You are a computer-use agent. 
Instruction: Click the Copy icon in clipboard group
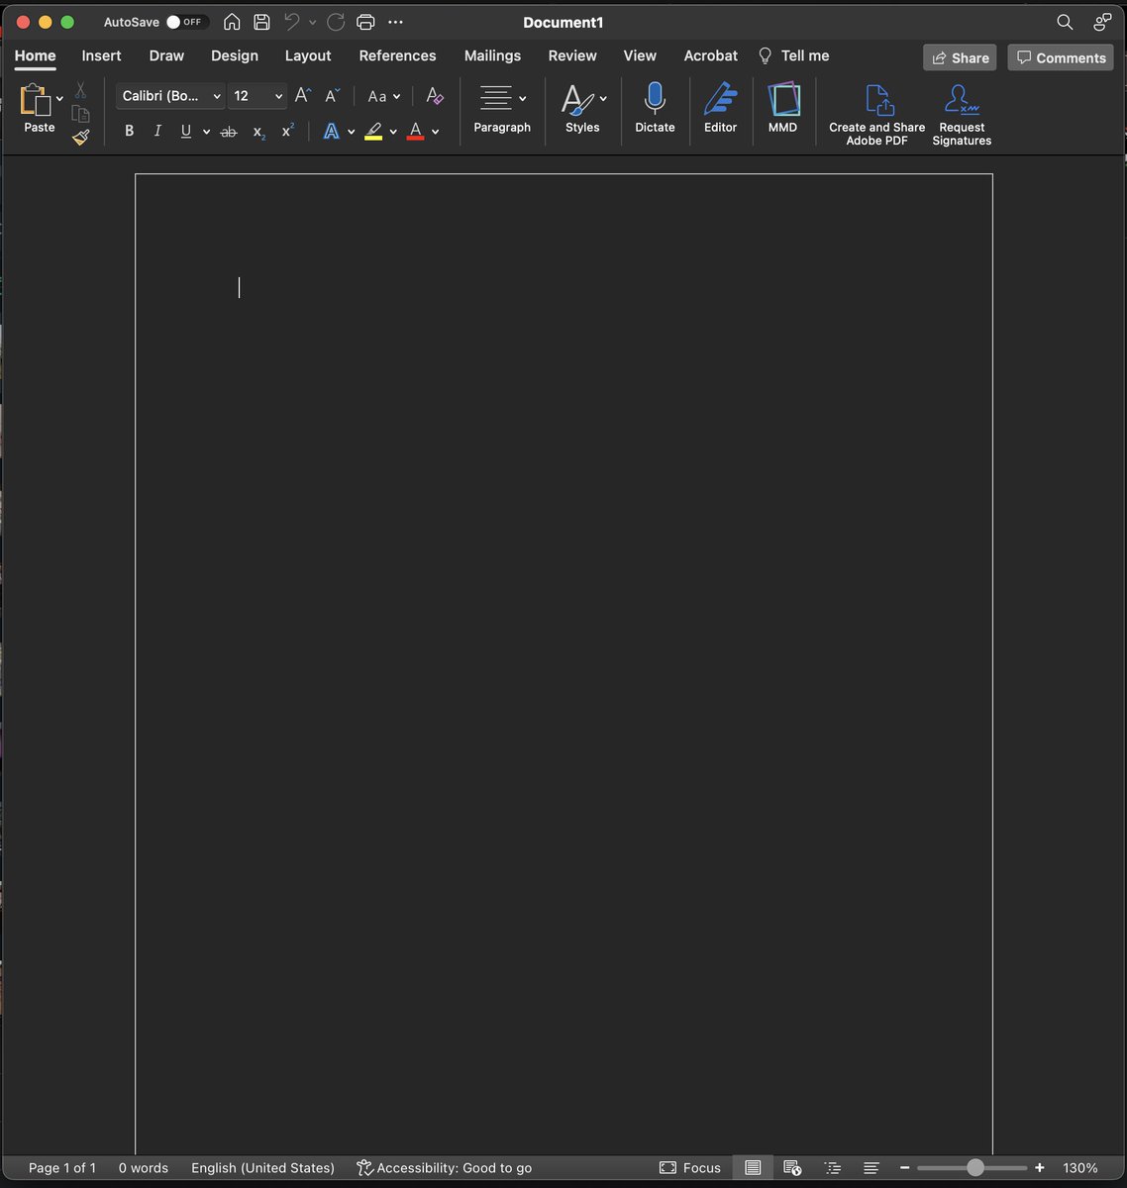point(81,114)
